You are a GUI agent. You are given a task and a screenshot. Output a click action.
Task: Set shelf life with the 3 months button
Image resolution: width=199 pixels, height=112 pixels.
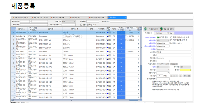172,76
